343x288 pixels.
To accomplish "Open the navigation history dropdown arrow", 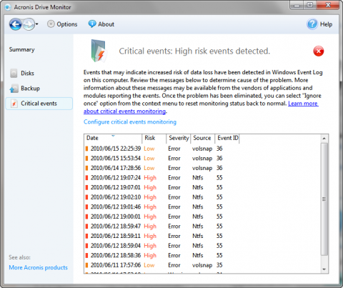I will [36, 24].
